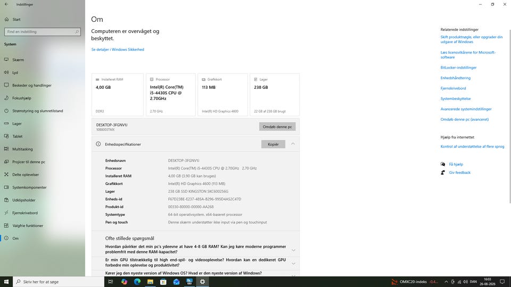Click the Giv feedback link text
This screenshot has width=511, height=287.
coord(460,172)
